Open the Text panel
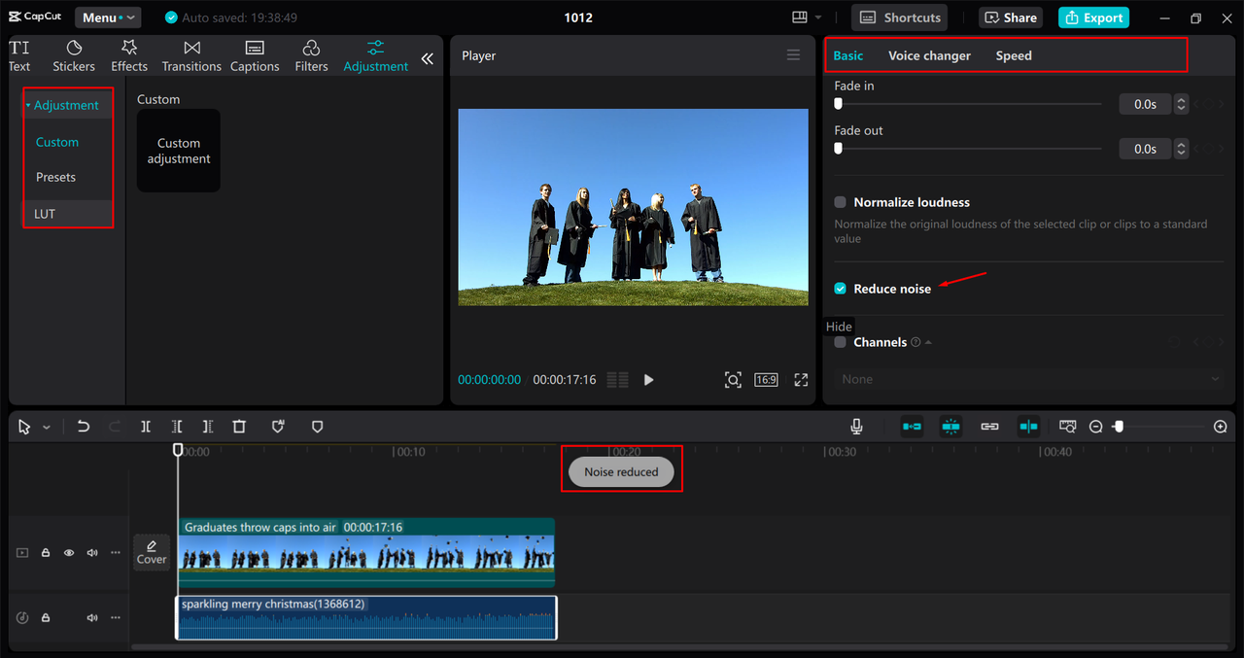Viewport: 1244px width, 658px height. click(19, 56)
